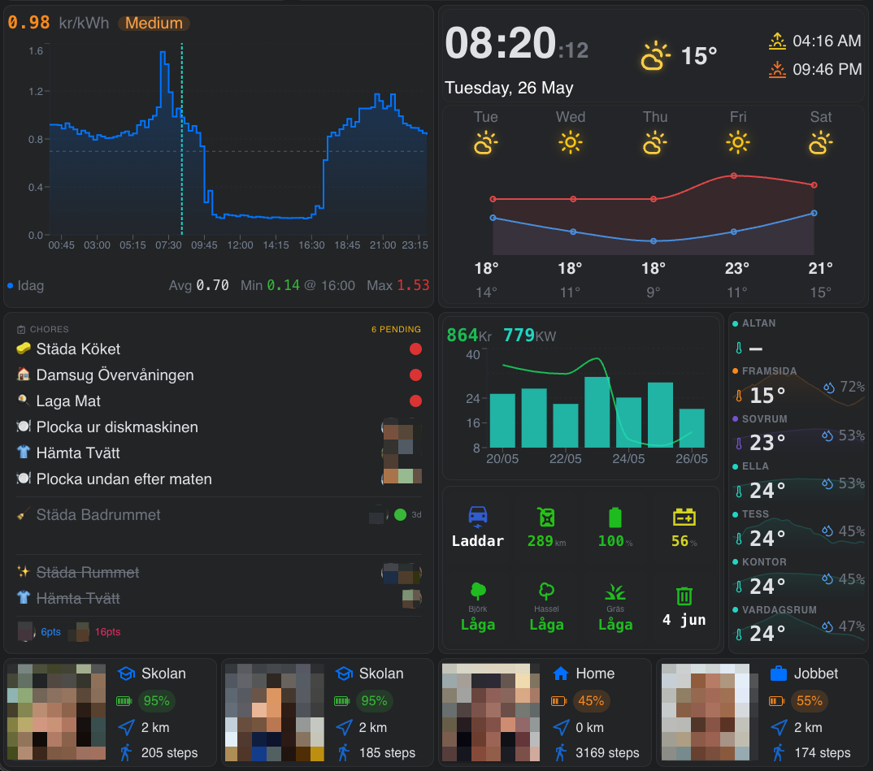Screen dimensions: 873x771
Task: Click the 95% battery badge on the first Skolan card
Action: click(156, 701)
